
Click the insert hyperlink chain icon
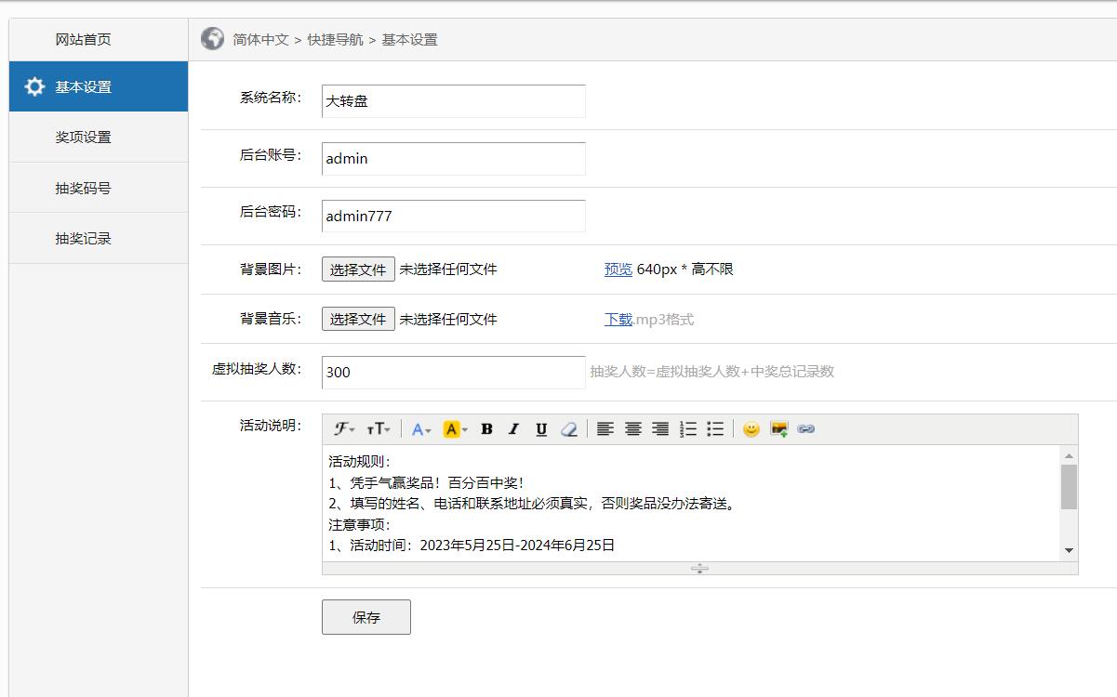click(x=806, y=429)
